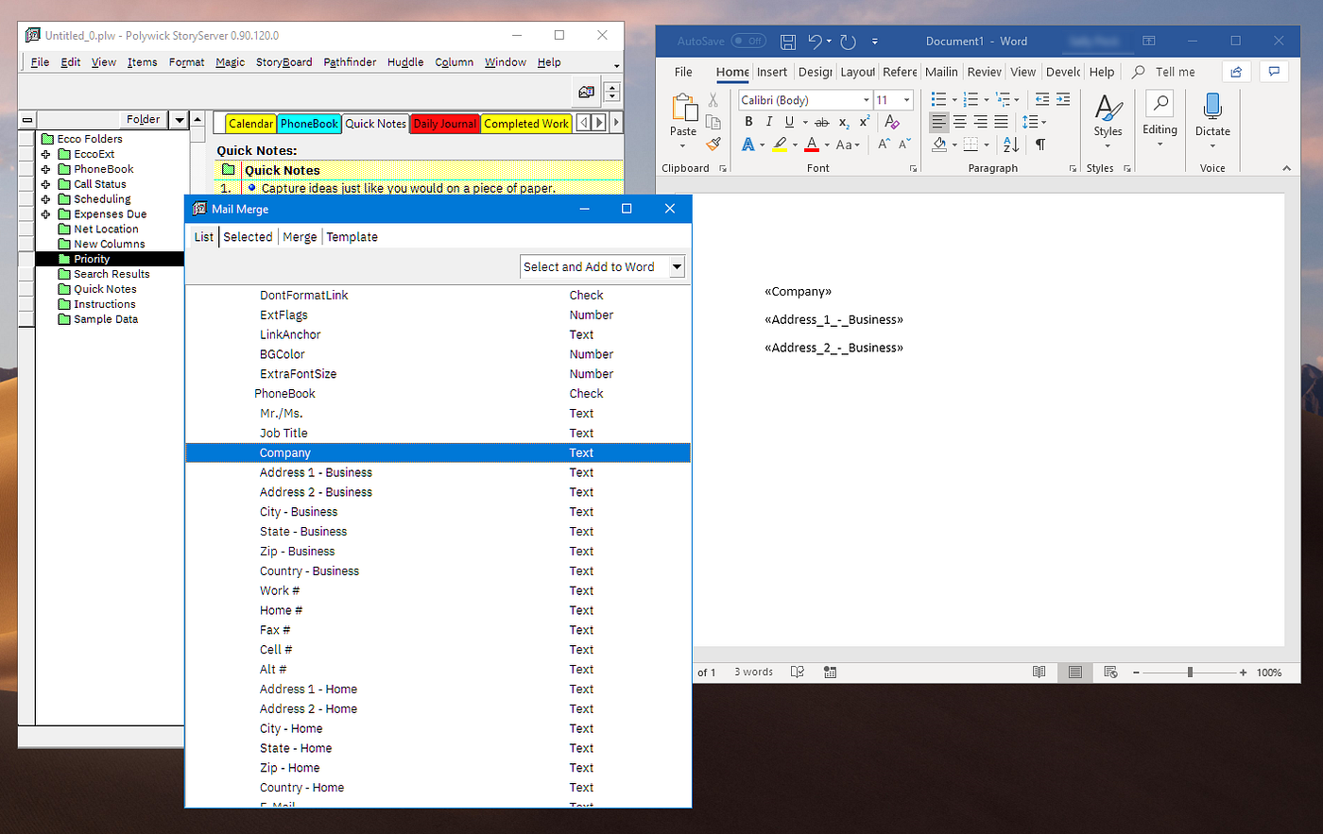Click the StoryServer toolbar icon at right
This screenshot has height=834, width=1323.
[586, 92]
